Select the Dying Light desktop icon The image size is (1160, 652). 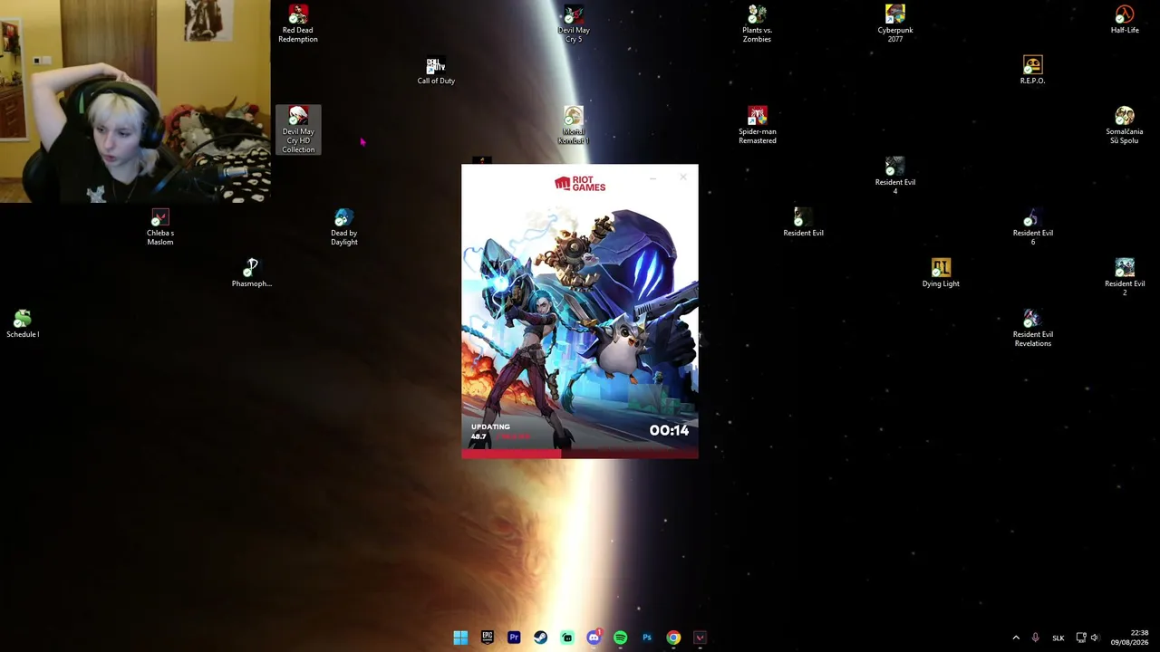click(941, 273)
